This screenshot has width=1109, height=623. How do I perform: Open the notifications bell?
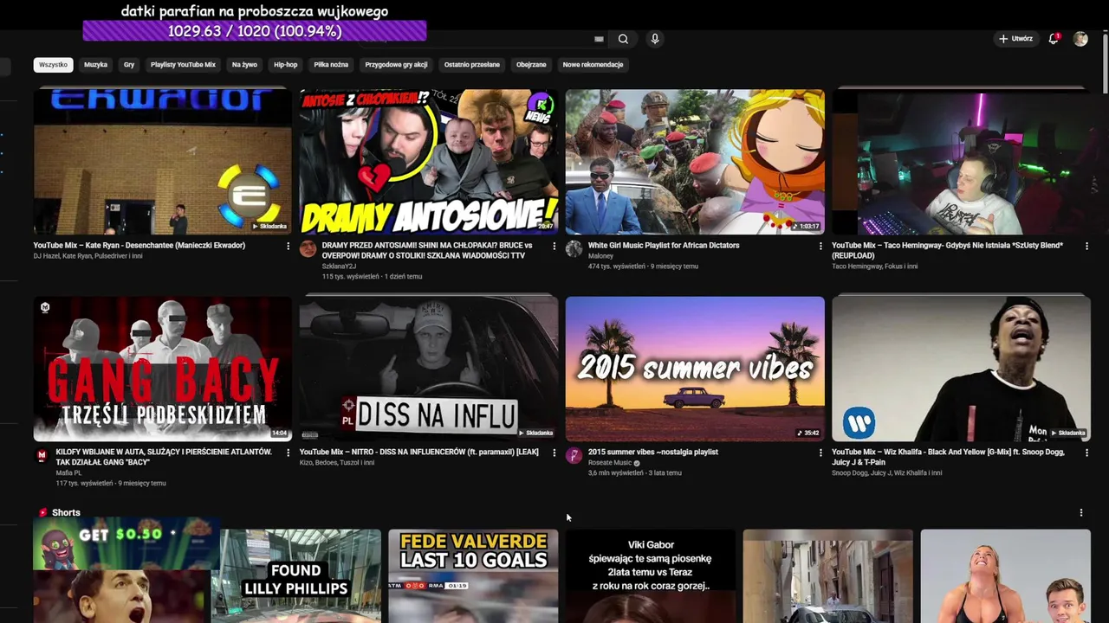point(1054,39)
